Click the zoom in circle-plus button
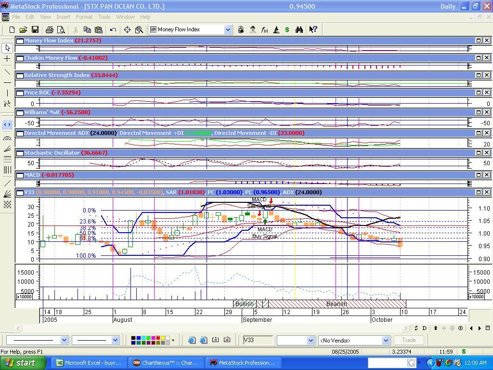493x370 pixels. click(x=461, y=328)
